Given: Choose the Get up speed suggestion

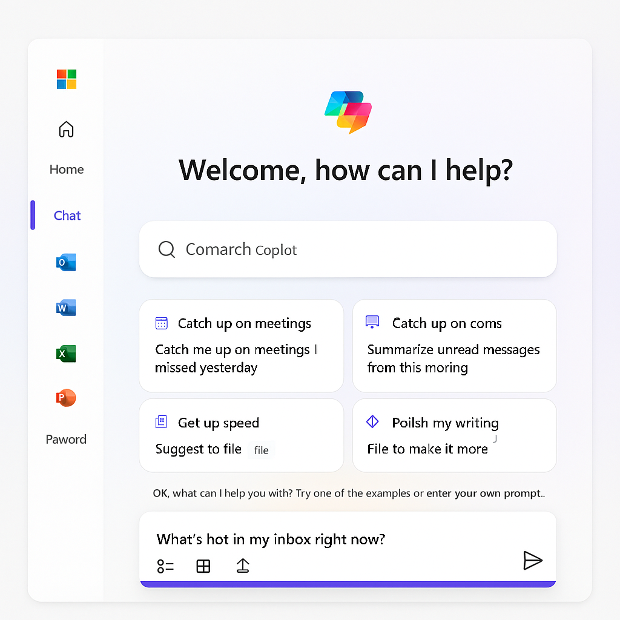Looking at the screenshot, I should (241, 435).
